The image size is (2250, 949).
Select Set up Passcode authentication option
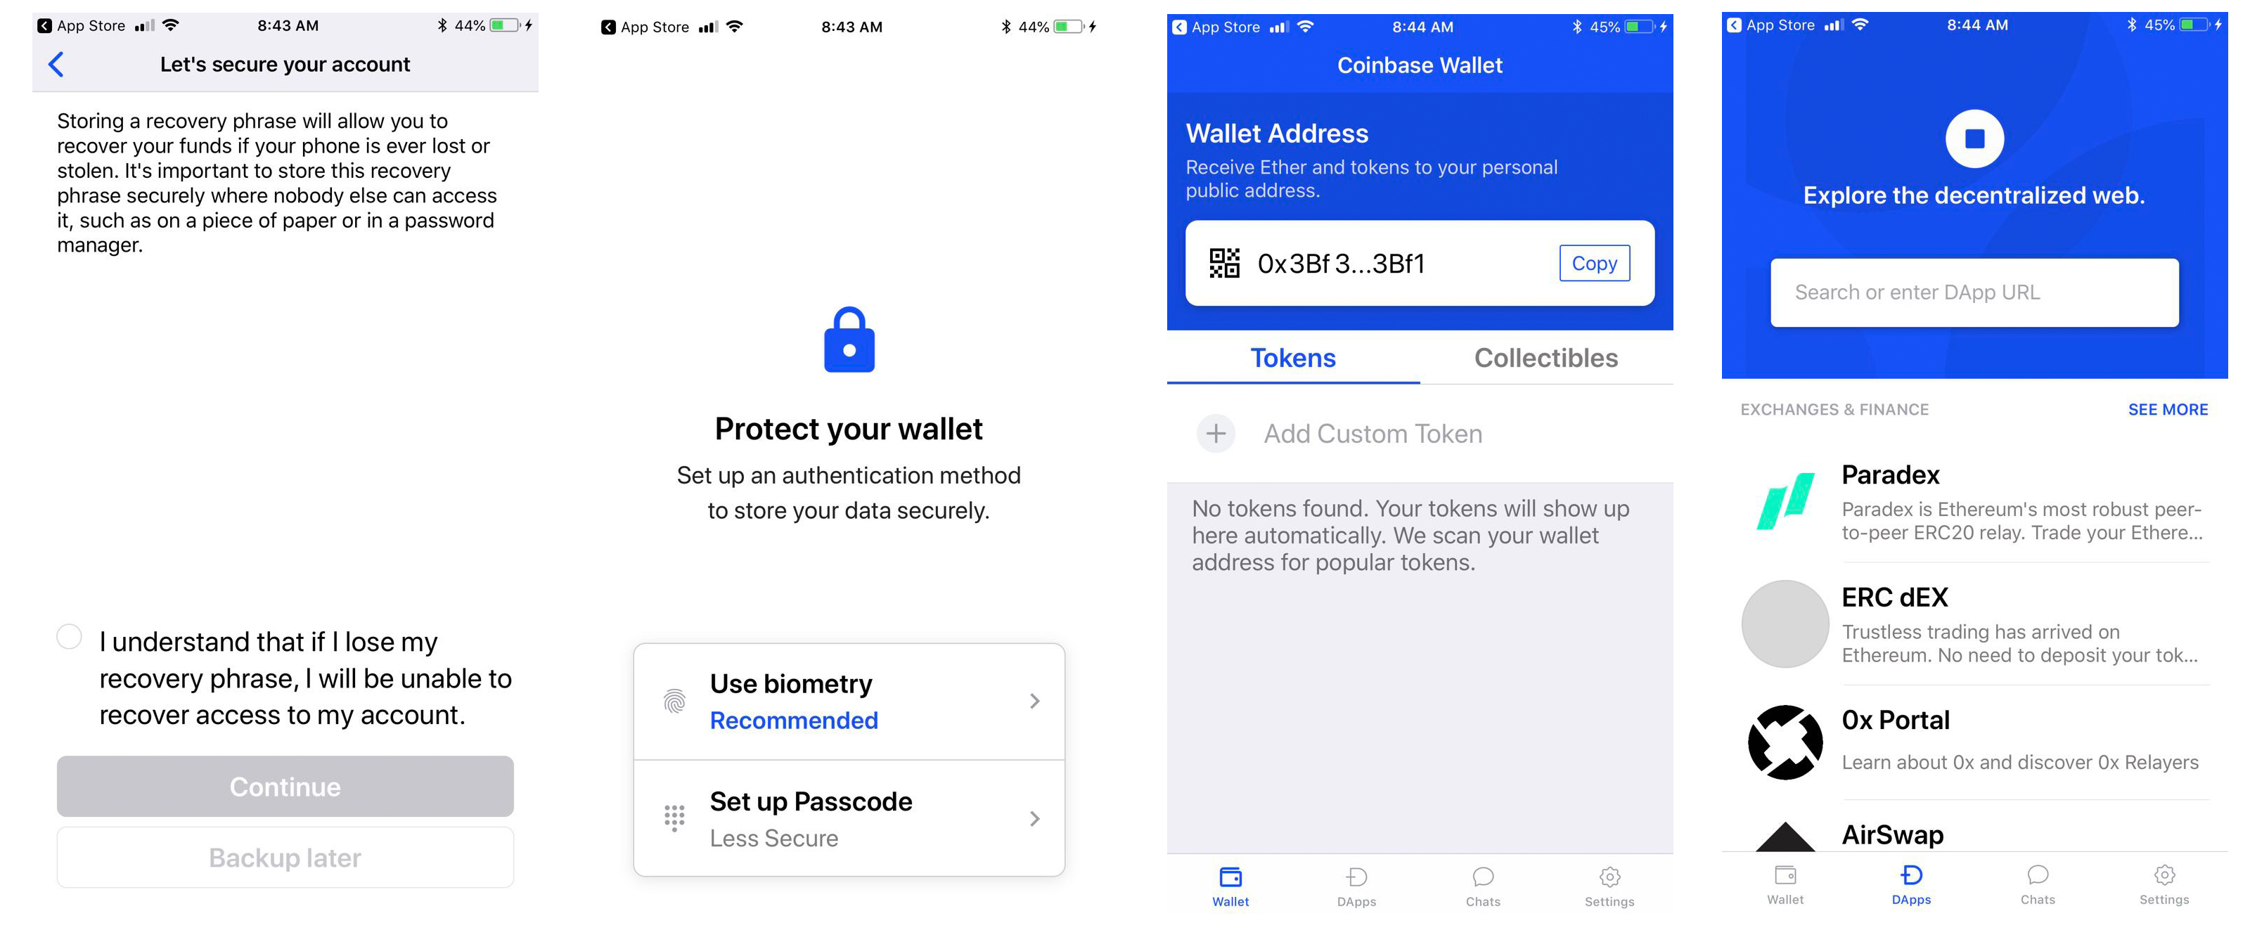[847, 817]
